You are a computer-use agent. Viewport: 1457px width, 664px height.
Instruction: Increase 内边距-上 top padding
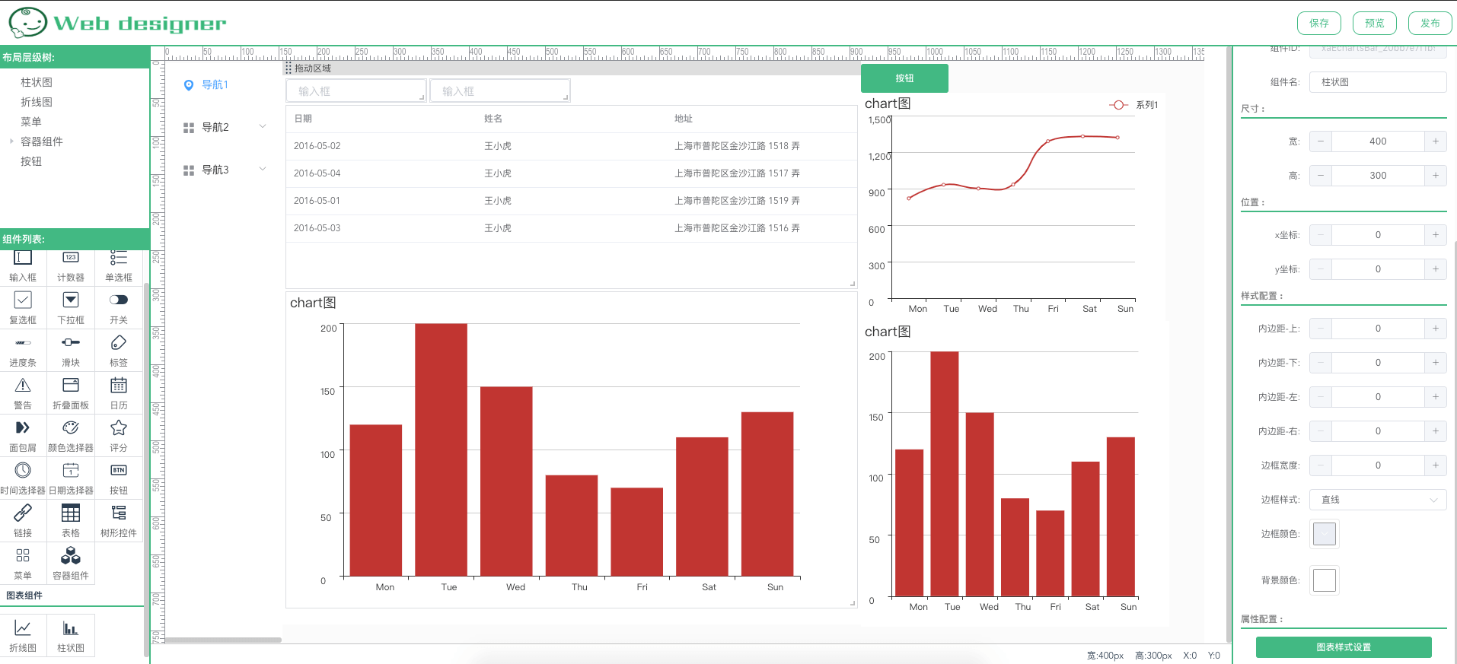tap(1436, 329)
